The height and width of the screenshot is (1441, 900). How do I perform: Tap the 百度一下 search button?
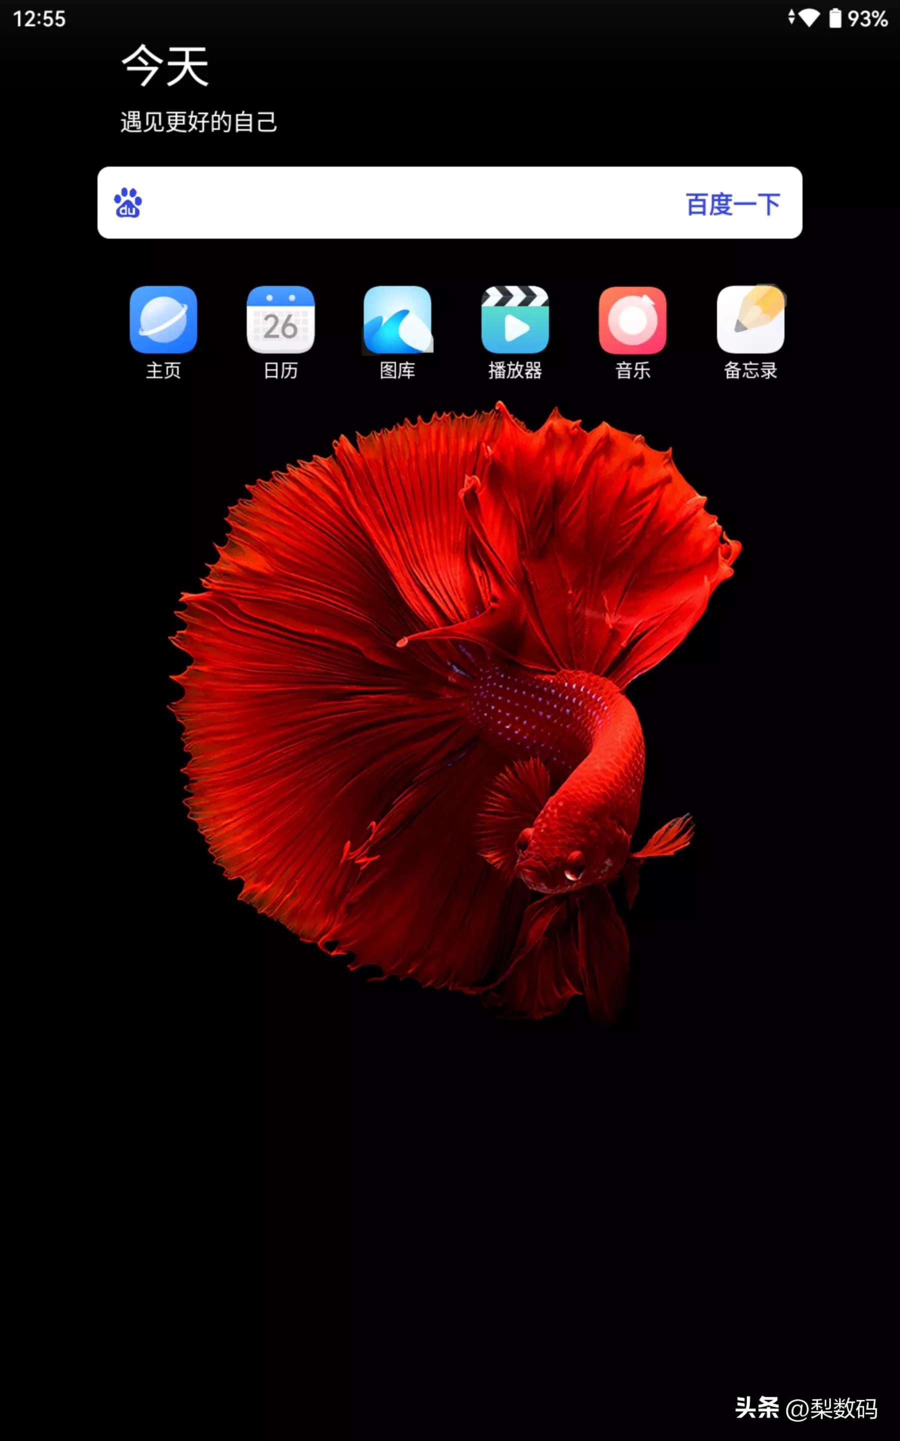732,204
